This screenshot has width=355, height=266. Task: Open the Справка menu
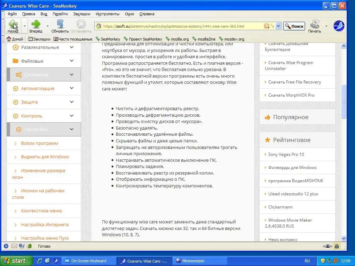pyautogui.click(x=147, y=14)
